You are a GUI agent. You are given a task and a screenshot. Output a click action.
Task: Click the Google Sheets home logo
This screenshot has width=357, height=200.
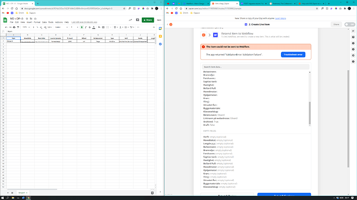5,20
